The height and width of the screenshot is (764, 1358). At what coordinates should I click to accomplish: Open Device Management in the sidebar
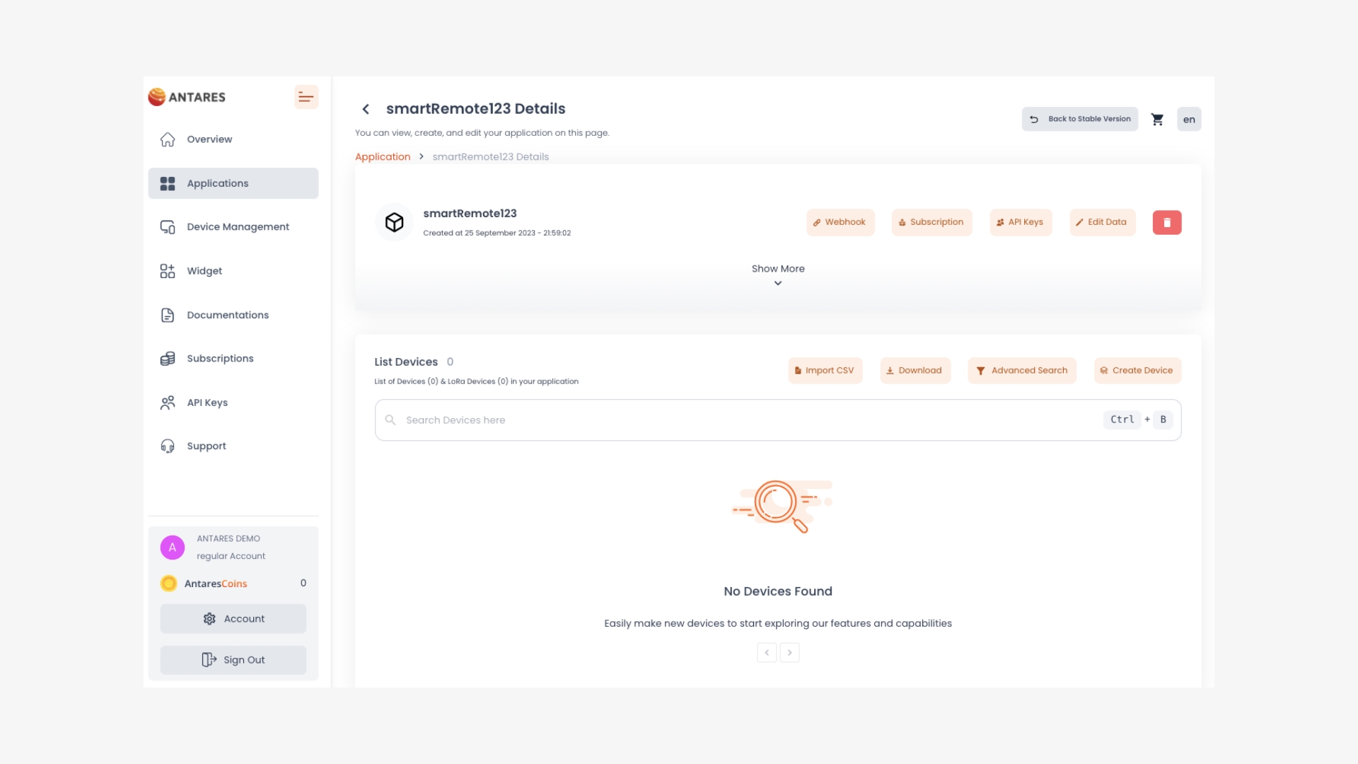238,227
